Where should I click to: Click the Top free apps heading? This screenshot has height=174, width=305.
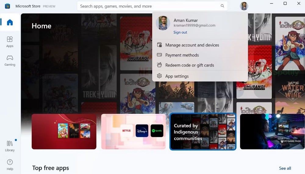[51, 168]
